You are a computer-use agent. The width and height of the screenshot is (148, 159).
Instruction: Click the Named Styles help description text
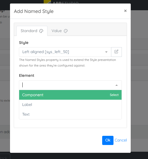coord(67,63)
